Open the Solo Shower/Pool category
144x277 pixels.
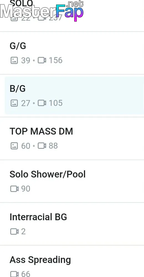click(72, 181)
